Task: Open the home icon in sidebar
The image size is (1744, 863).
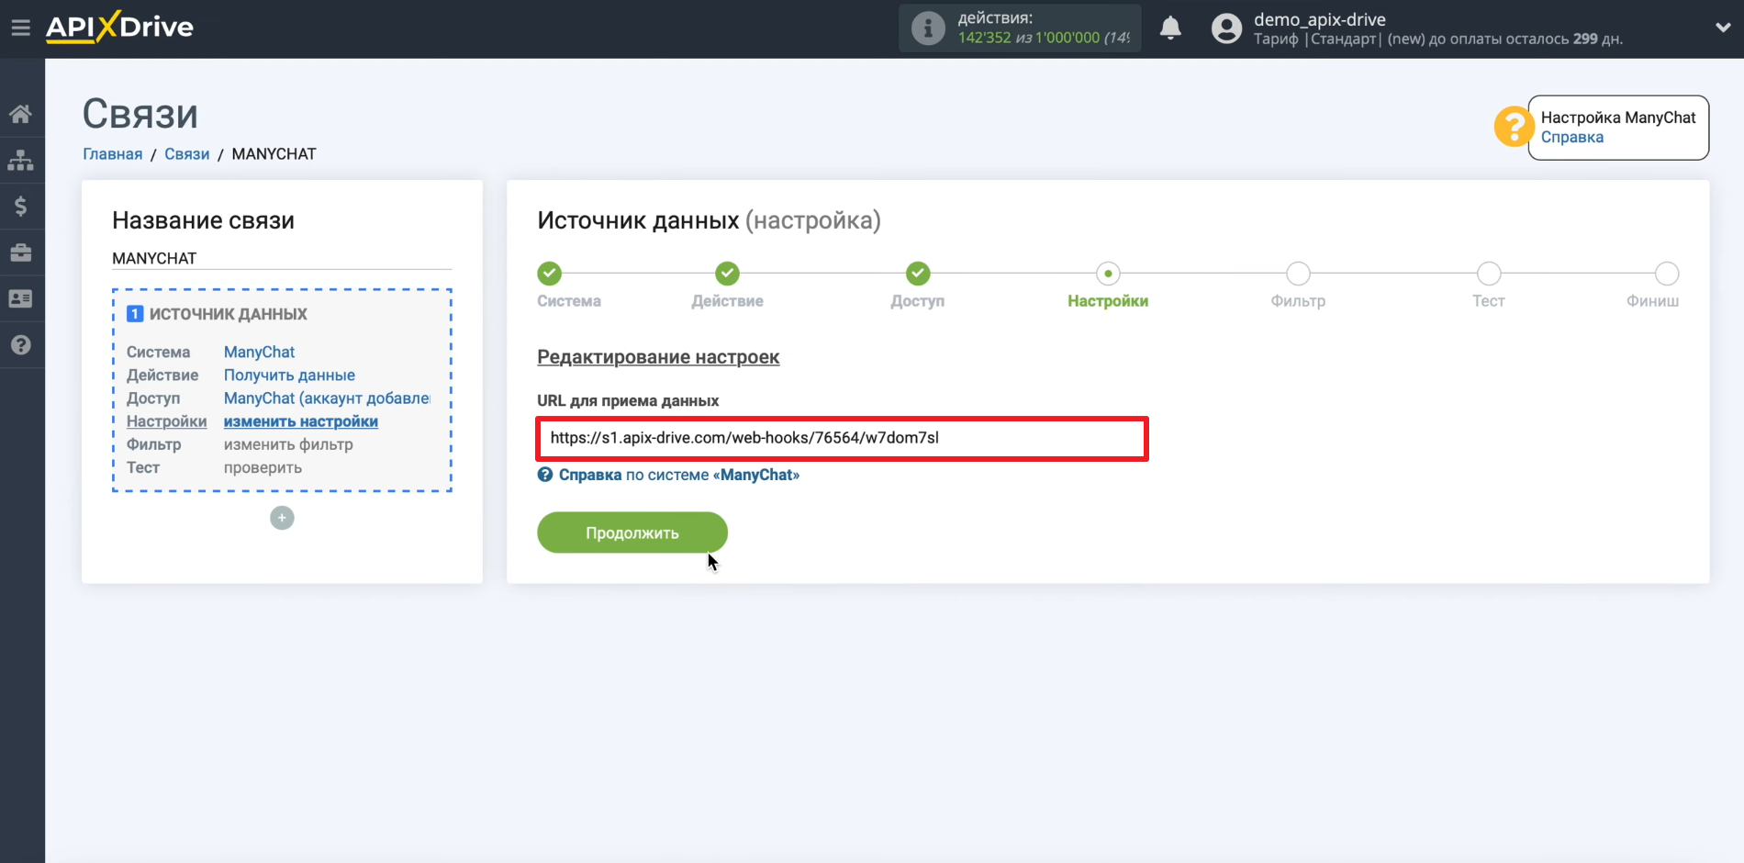Action: click(20, 114)
